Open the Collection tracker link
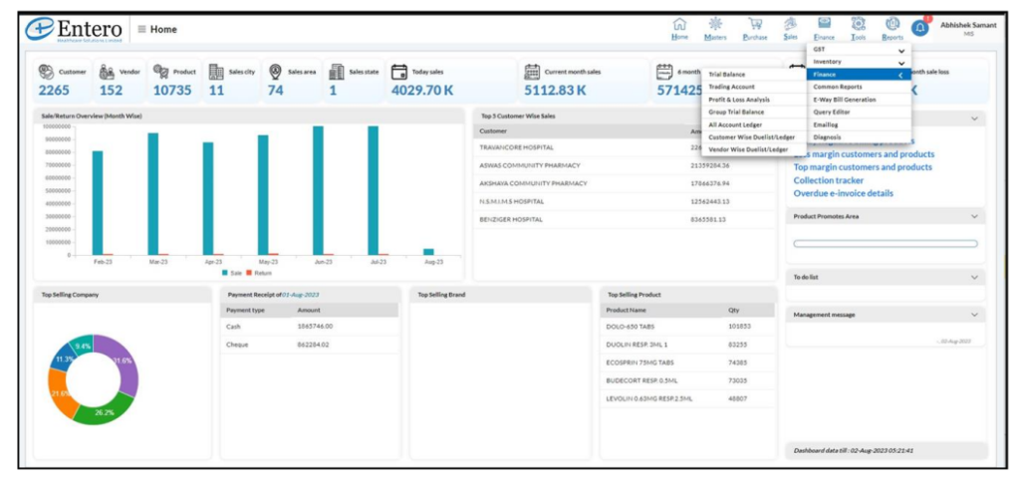Image resolution: width=1020 pixels, height=482 pixels. click(x=829, y=180)
